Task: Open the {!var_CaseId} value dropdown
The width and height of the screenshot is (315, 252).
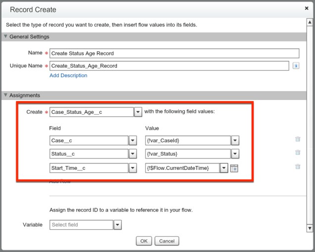Action: [235, 141]
